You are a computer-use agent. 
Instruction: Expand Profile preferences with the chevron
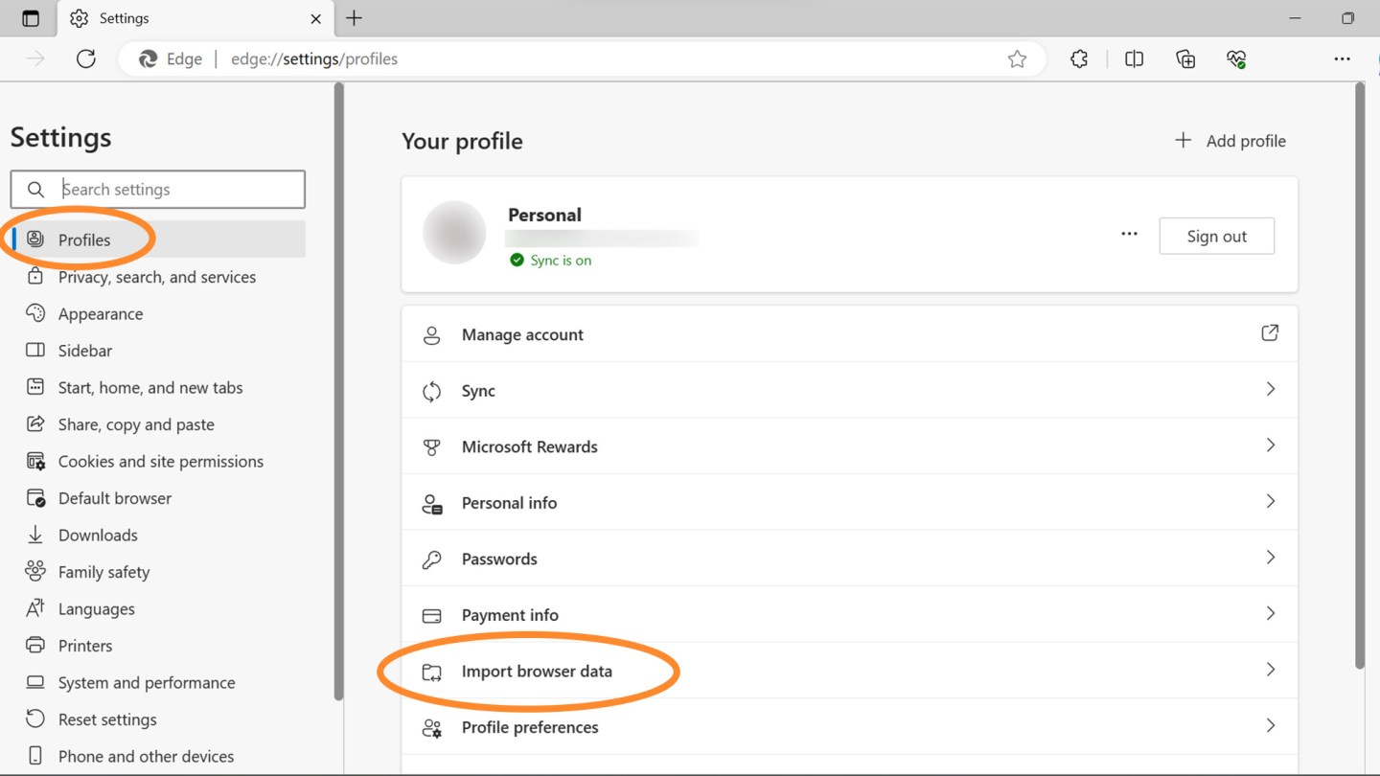click(1271, 725)
